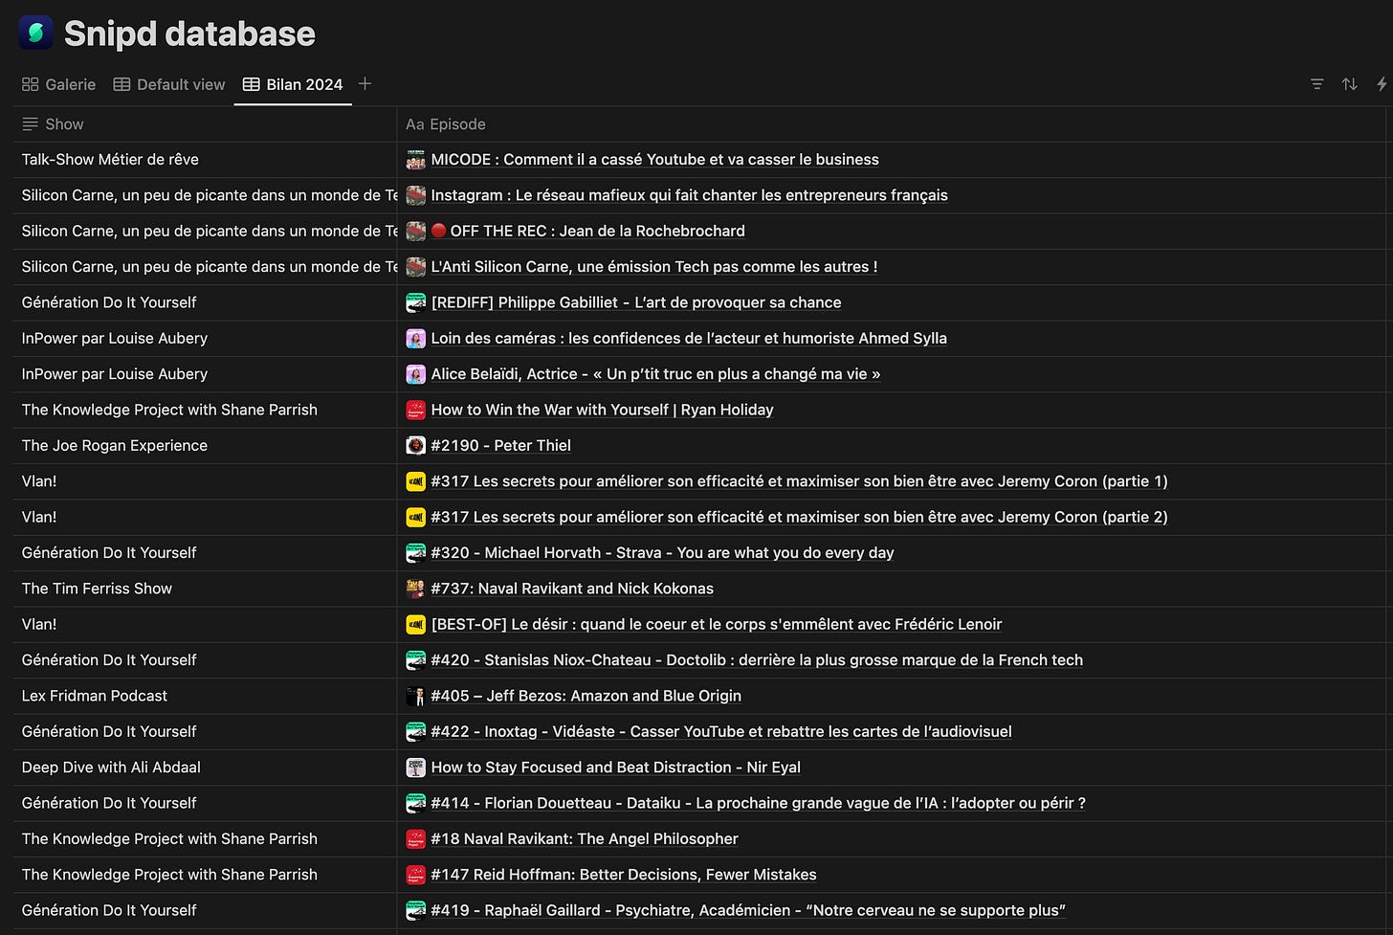
Task: Click page icon beside Michael Horvath episode
Action: coord(415,553)
